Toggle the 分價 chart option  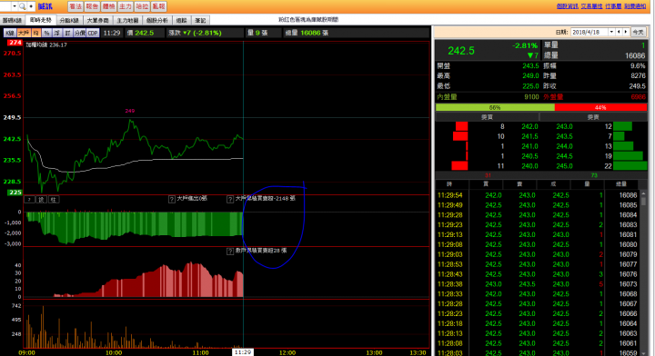pos(80,33)
